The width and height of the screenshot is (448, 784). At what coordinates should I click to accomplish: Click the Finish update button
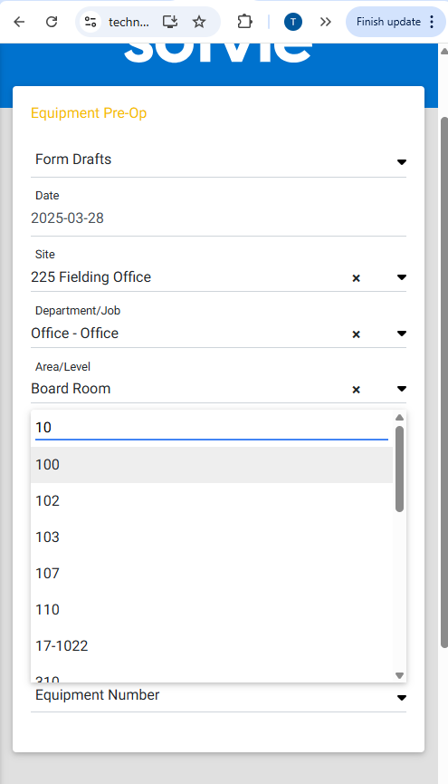[396, 22]
